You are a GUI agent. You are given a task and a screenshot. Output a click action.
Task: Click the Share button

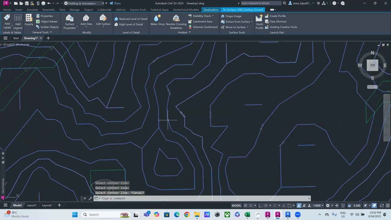point(115,3)
